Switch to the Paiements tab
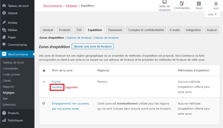The image size is (223, 128). point(115,30)
